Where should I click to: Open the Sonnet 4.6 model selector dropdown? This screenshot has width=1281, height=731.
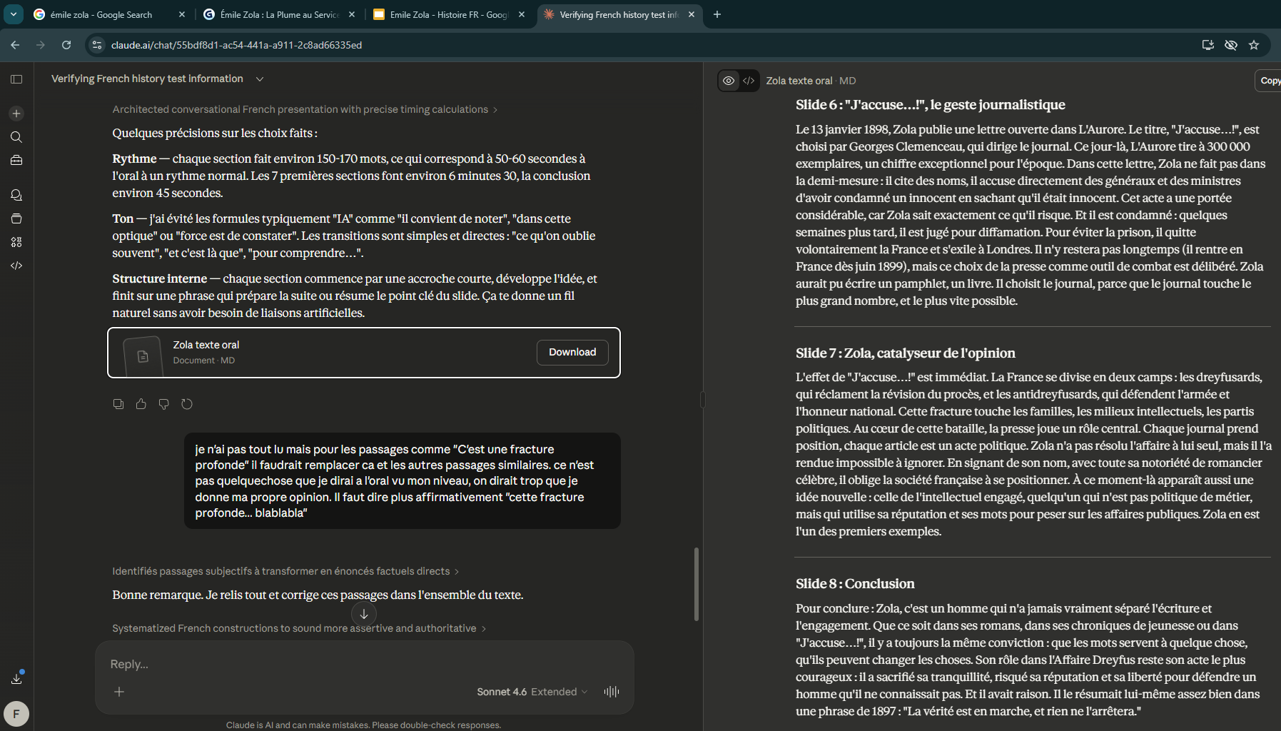(x=532, y=692)
